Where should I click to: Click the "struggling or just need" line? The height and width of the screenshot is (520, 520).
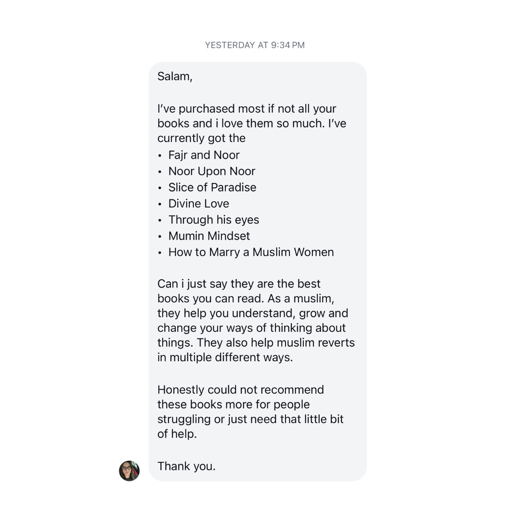coord(250,419)
